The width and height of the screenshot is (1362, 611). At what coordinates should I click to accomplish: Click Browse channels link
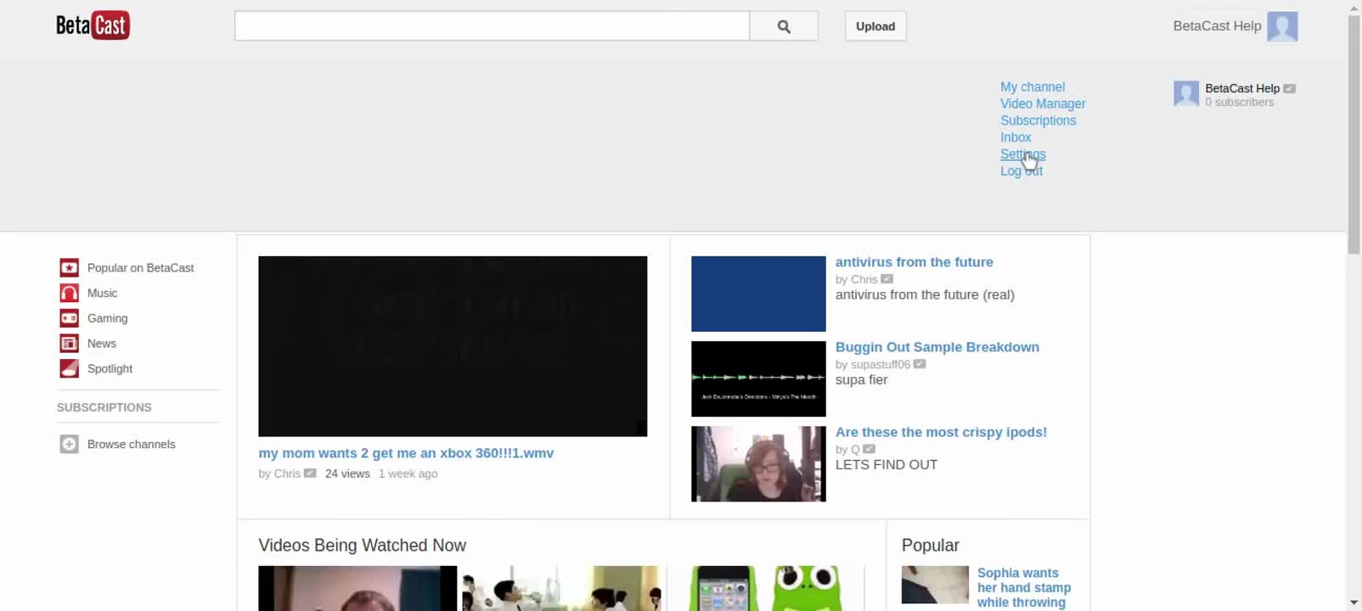pos(132,445)
